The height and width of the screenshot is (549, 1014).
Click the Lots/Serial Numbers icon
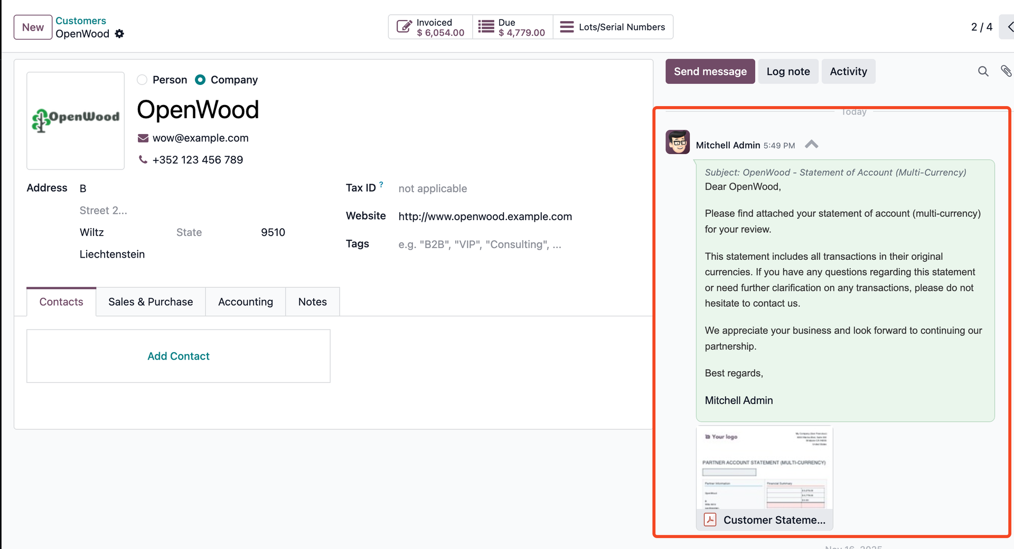[x=567, y=26]
